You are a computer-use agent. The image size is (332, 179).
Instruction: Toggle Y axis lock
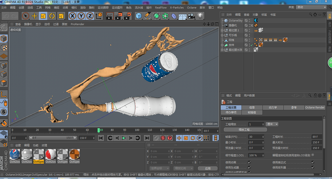[81, 16]
